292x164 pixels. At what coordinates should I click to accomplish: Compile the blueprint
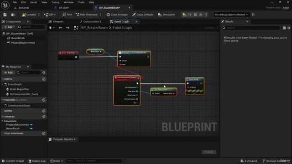coord(29,15)
